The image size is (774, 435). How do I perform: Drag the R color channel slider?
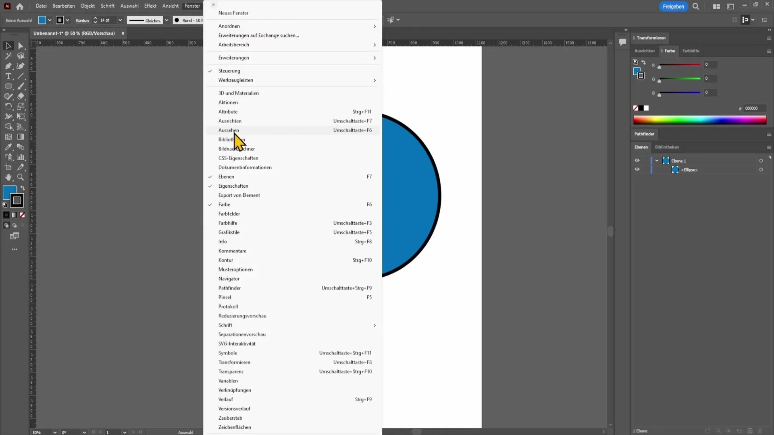660,66
